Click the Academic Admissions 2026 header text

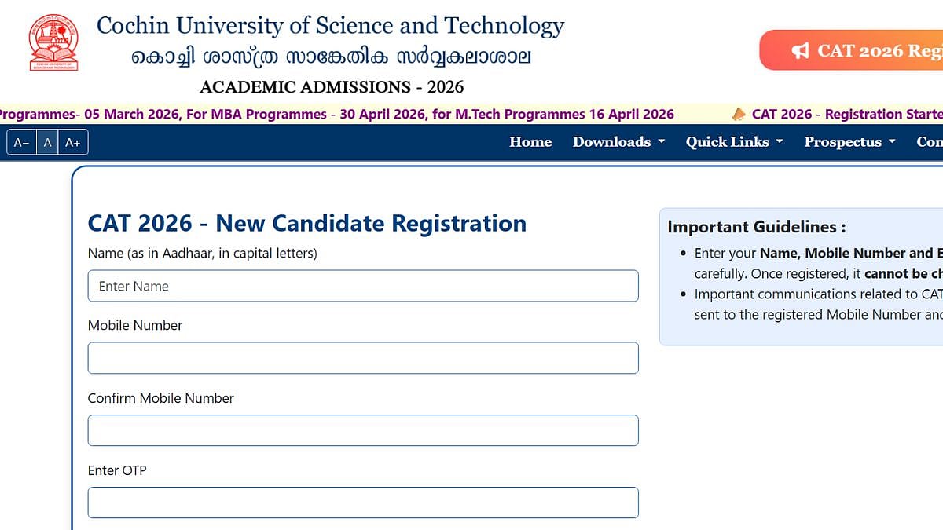pyautogui.click(x=331, y=87)
